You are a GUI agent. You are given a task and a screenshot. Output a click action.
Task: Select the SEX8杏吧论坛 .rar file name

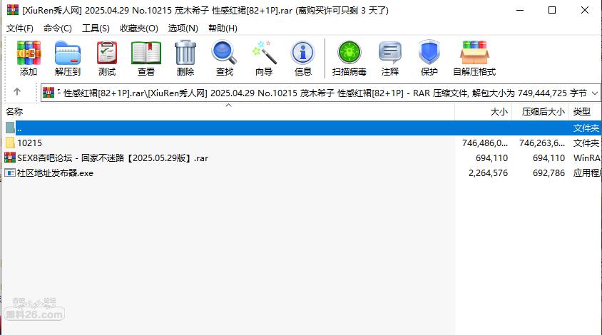pos(113,158)
